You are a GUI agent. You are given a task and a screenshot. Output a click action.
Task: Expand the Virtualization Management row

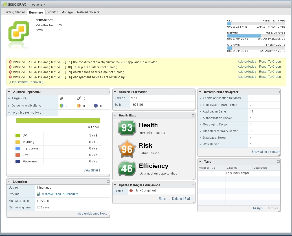(x=200, y=105)
